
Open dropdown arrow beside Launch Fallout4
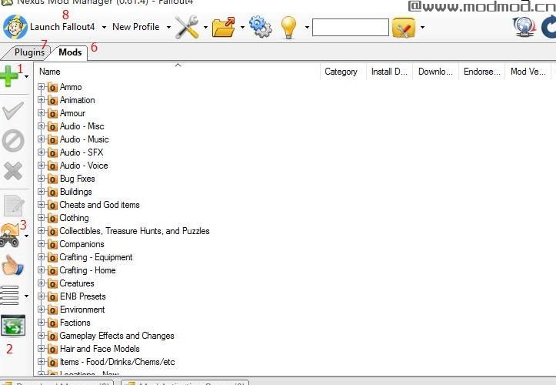(105, 27)
